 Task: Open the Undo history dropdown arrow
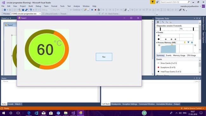point(34,10)
